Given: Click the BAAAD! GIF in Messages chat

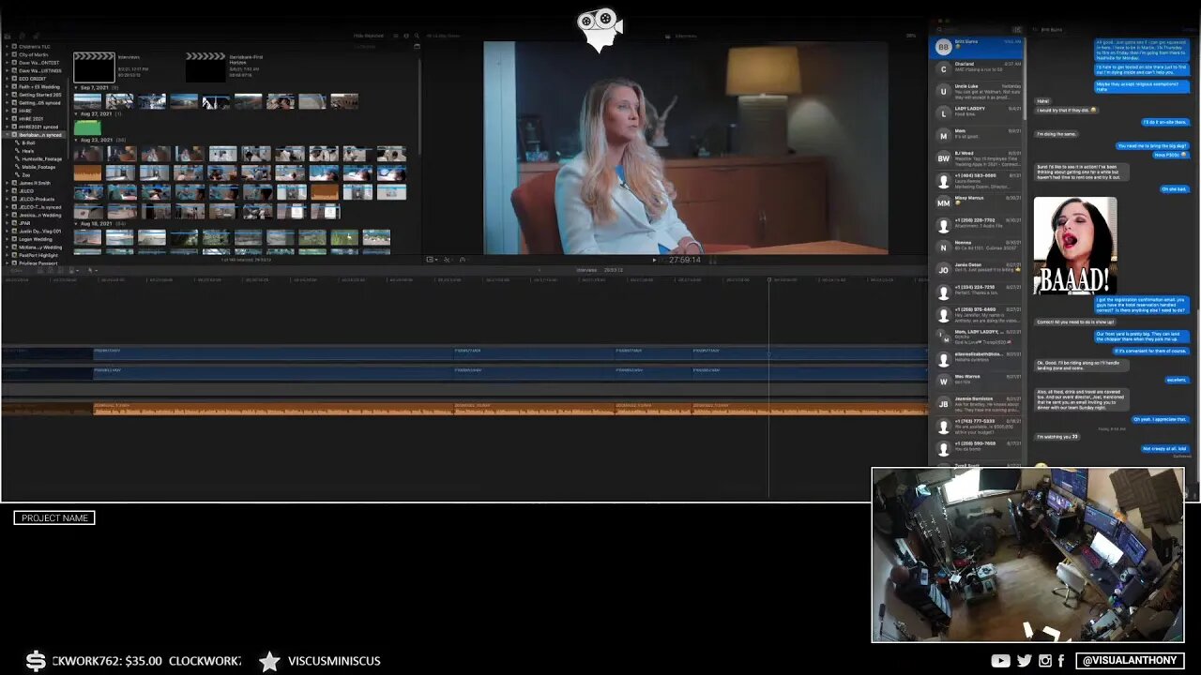Looking at the screenshot, I should click(x=1075, y=246).
